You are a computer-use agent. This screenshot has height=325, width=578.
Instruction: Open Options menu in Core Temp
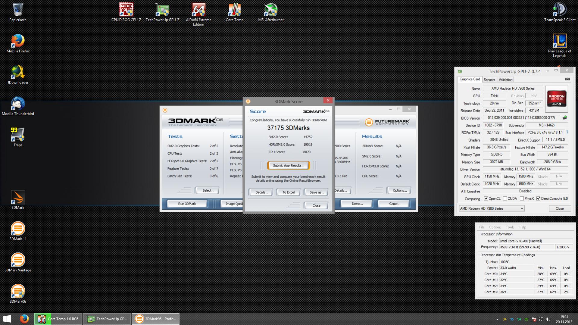click(495, 227)
